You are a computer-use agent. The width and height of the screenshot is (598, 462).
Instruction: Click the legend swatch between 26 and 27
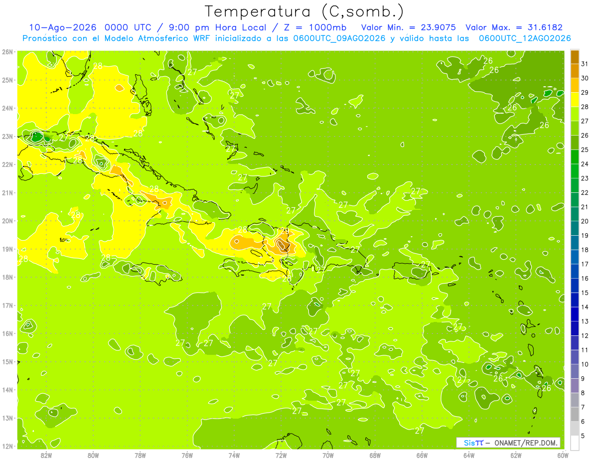pos(575,128)
